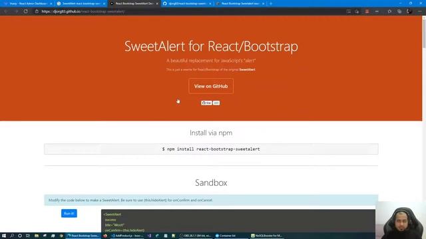426x239 pixels.
Task: Open the Windows Start menu
Action: pyautogui.click(x=4, y=236)
